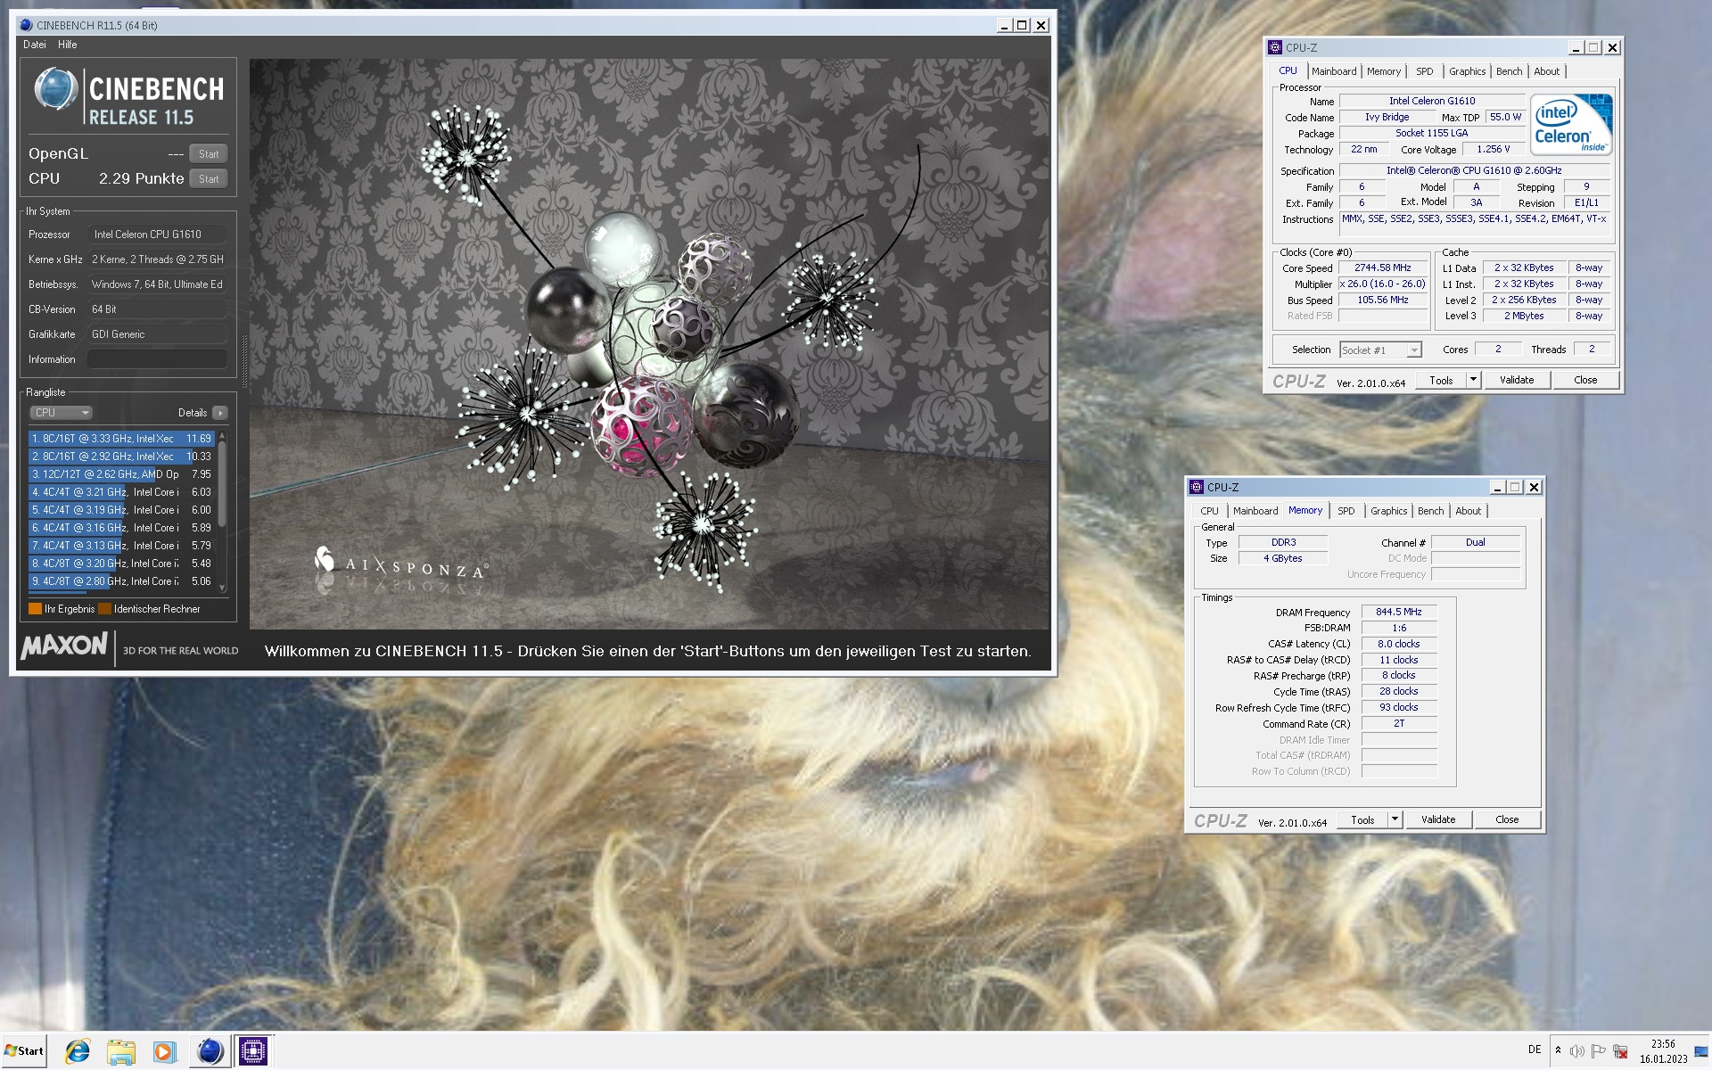This screenshot has width=1712, height=1070.
Task: Open the clock showing 23:56
Action: [1663, 1051]
